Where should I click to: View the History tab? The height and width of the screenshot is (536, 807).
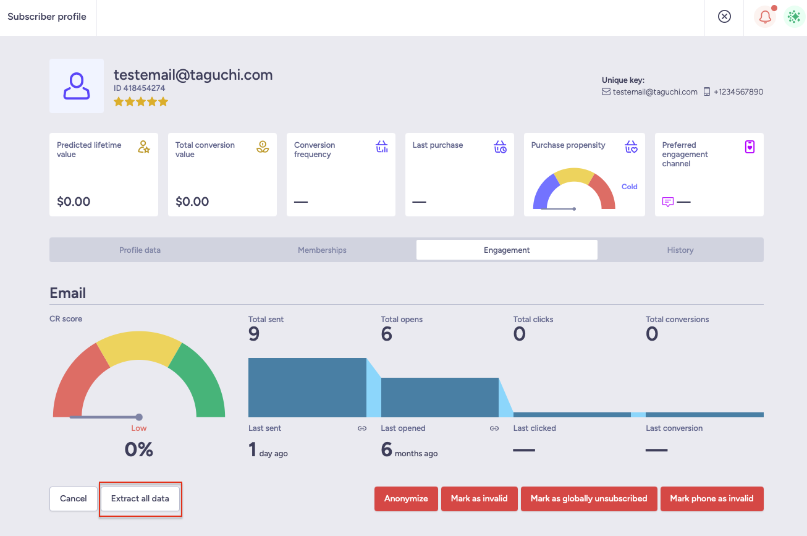(x=680, y=250)
